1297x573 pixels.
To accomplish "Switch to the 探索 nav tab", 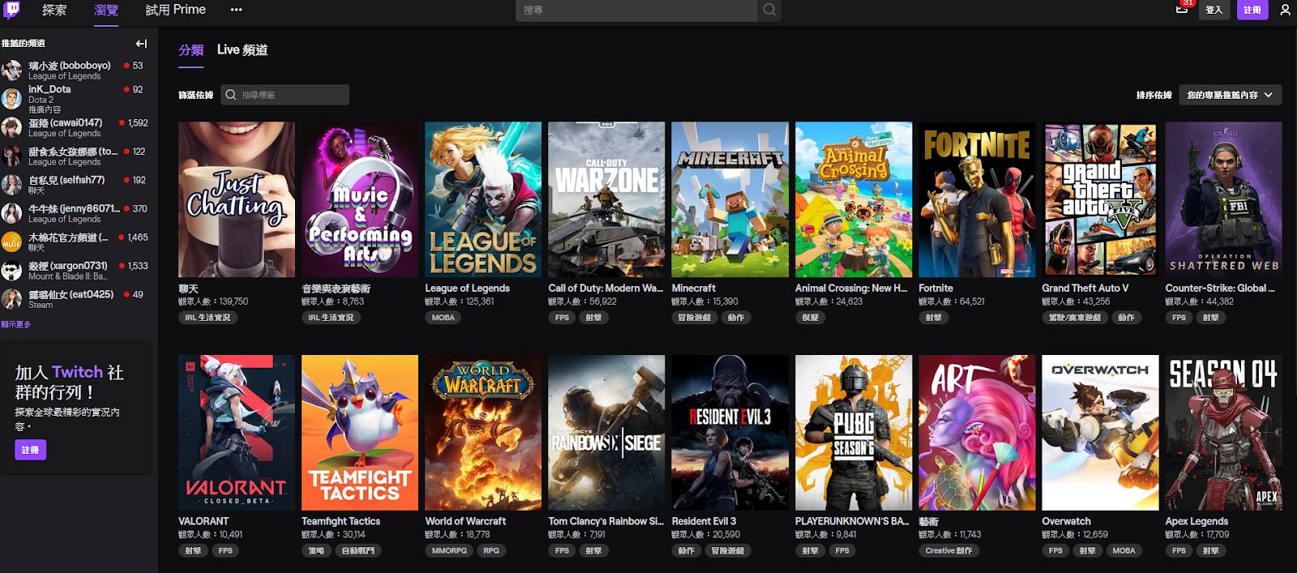I will coord(54,10).
